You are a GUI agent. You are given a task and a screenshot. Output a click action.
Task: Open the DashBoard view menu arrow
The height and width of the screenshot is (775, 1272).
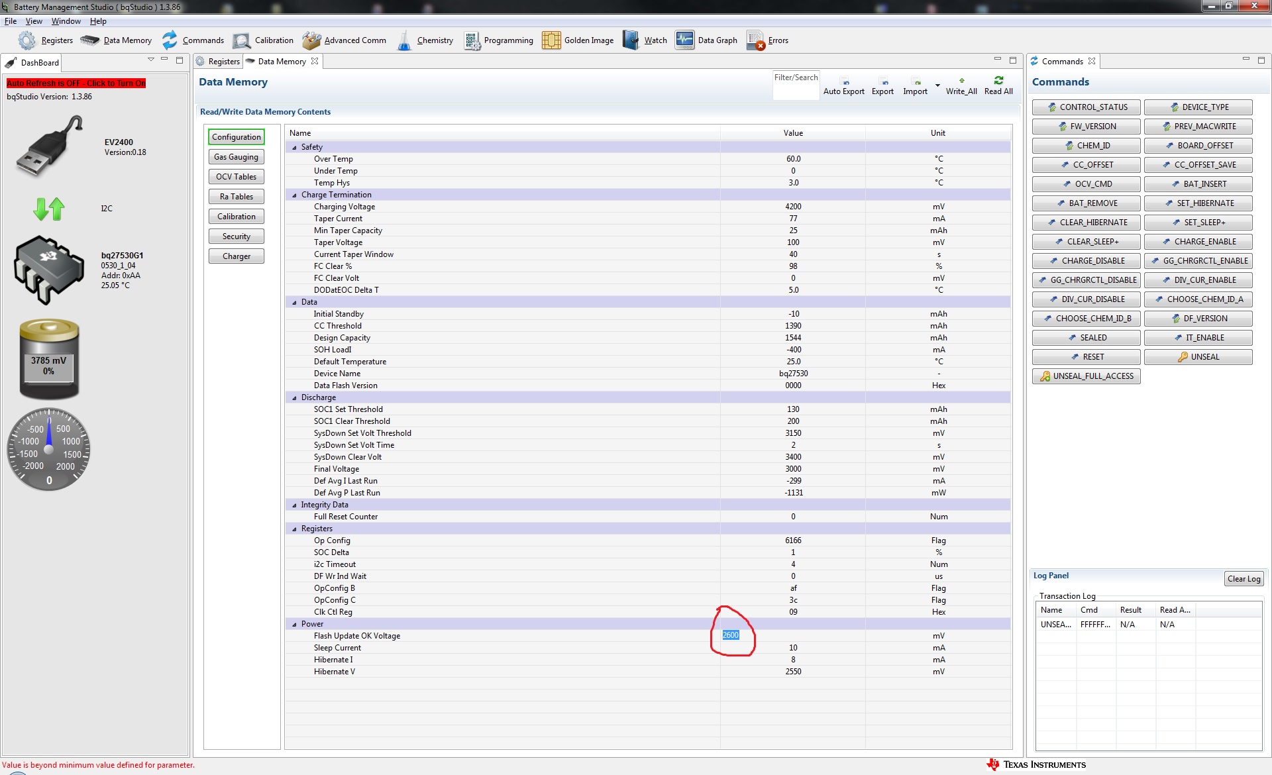click(151, 60)
